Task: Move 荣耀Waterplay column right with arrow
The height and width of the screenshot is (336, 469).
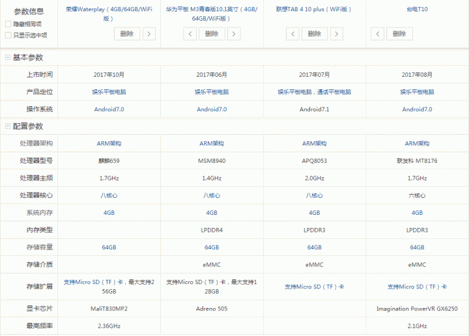Action: point(149,34)
